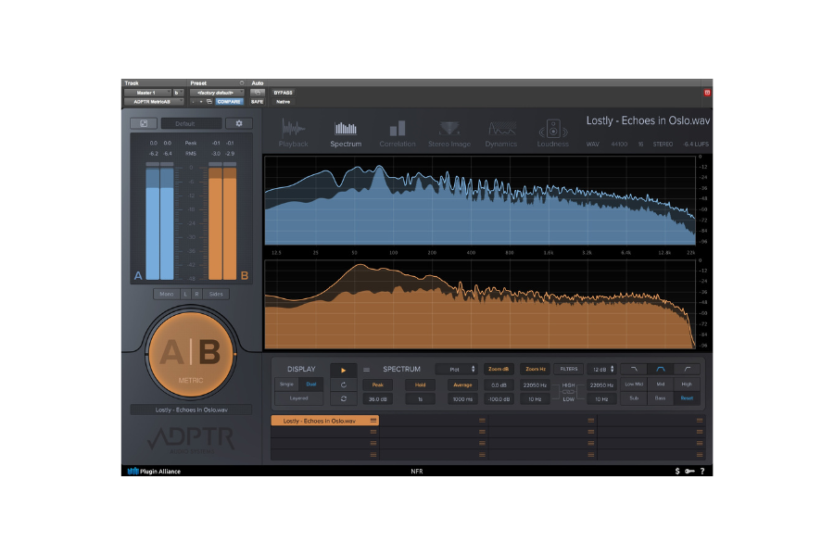
Task: Open the Correlation meter view
Action: [398, 132]
